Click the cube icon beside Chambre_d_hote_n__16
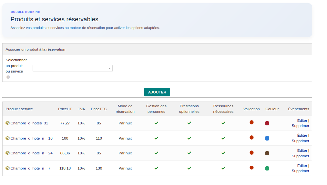The image size is (327, 185). (7, 138)
